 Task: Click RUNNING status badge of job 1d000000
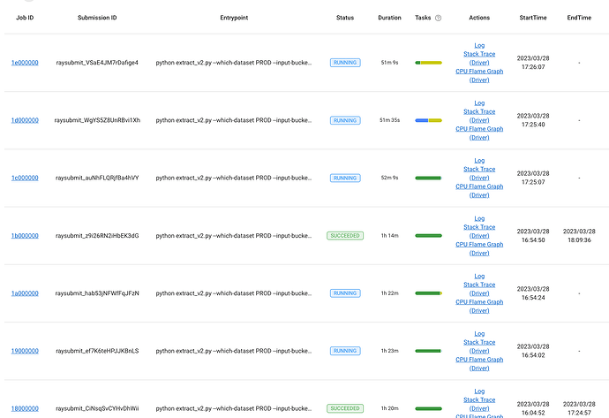(x=345, y=120)
